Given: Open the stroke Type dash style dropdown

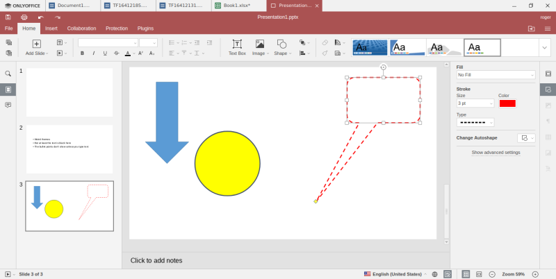Looking at the screenshot, I should point(475,122).
